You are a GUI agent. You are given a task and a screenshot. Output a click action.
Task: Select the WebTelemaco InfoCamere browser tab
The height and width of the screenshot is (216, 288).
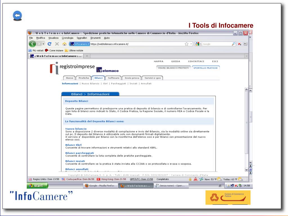tap(56, 56)
